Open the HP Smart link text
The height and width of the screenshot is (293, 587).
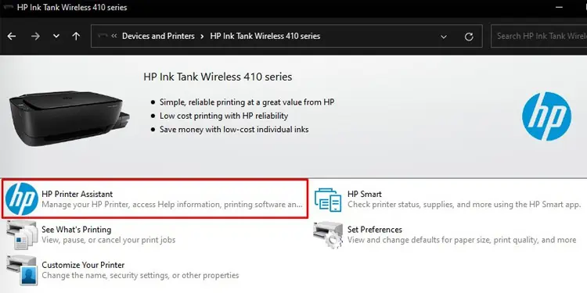tap(365, 194)
